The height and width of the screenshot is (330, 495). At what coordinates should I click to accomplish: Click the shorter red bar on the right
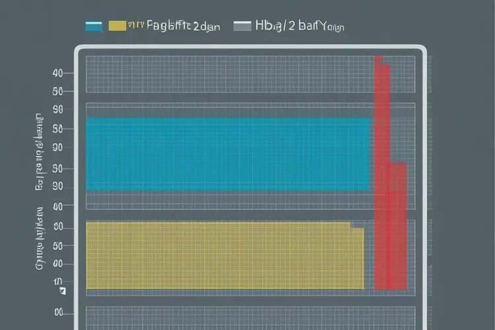pos(398,224)
